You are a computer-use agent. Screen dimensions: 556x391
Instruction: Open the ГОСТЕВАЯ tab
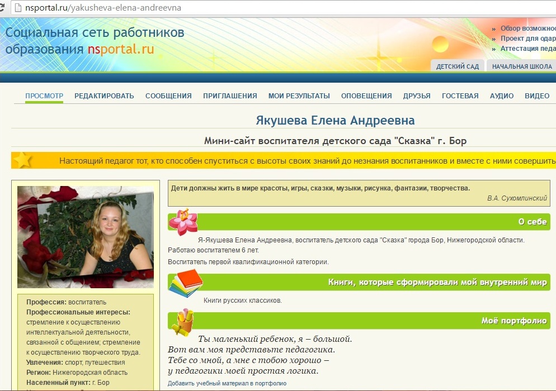[x=460, y=96]
